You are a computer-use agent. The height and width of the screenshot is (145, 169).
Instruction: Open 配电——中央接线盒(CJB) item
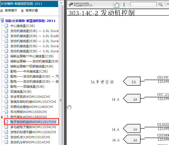(29, 71)
